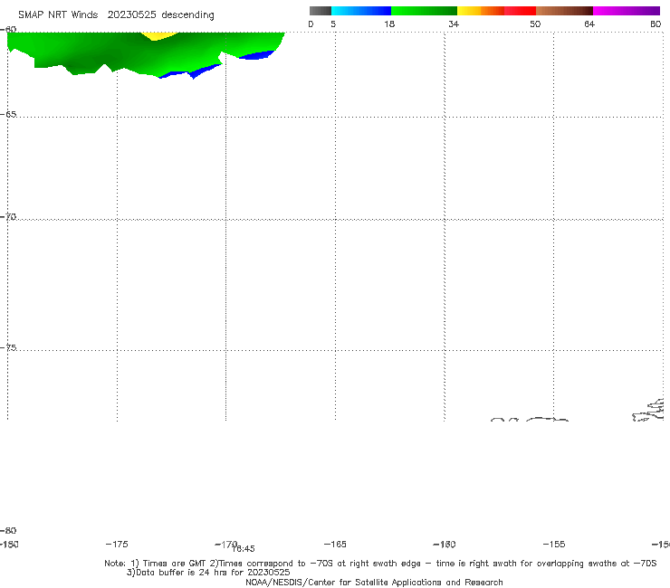This screenshot has width=670, height=588.
Task: Click the coastline outline at map's right edge
Action: click(x=648, y=411)
